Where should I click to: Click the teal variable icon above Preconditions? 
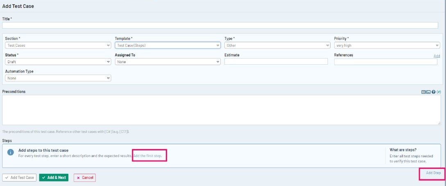coord(439,92)
